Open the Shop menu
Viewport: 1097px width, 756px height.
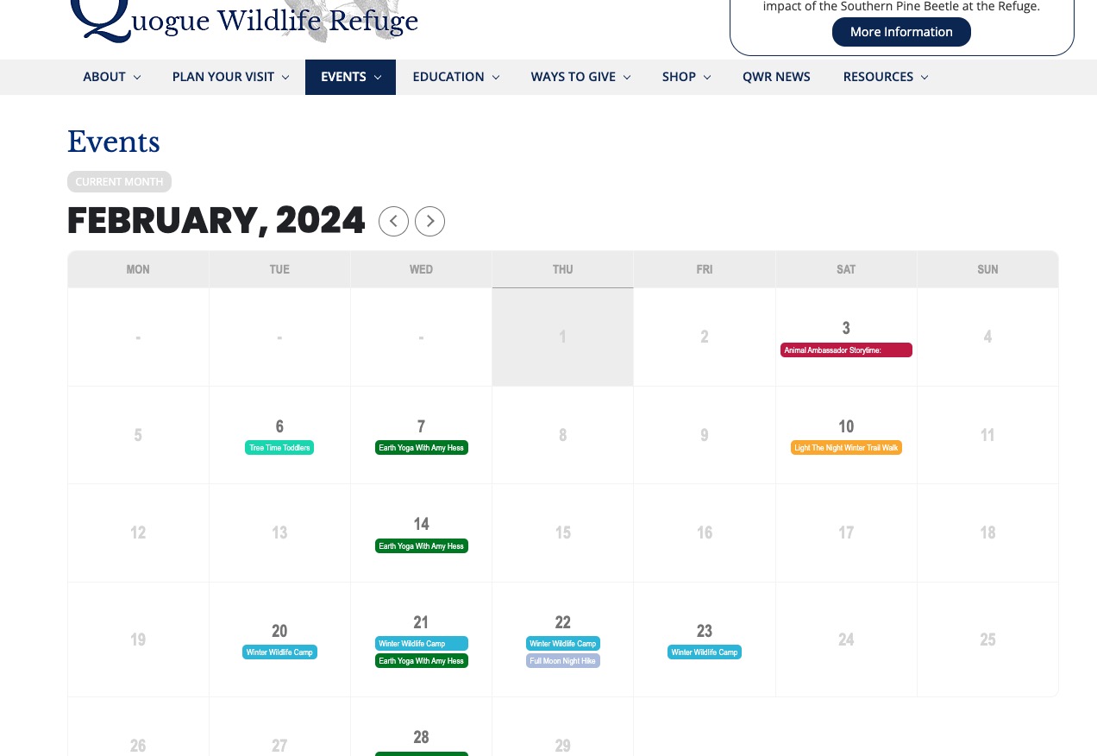coord(686,77)
